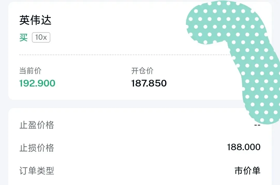
Task: Tap the 10x leverage badge
Action: (41, 37)
